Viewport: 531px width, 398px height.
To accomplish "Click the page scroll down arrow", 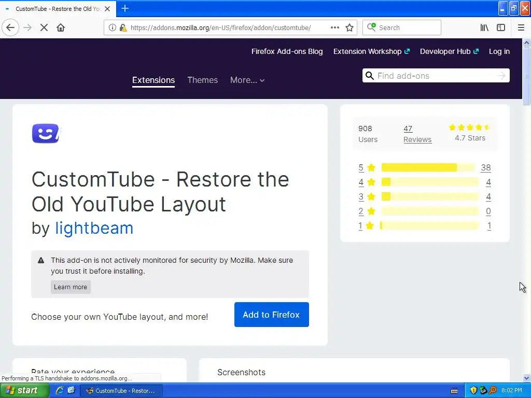I will 527,378.
